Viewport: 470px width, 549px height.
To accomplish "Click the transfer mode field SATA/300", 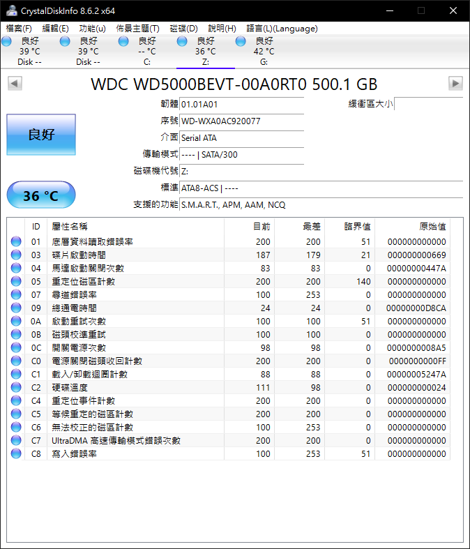I will [x=241, y=155].
